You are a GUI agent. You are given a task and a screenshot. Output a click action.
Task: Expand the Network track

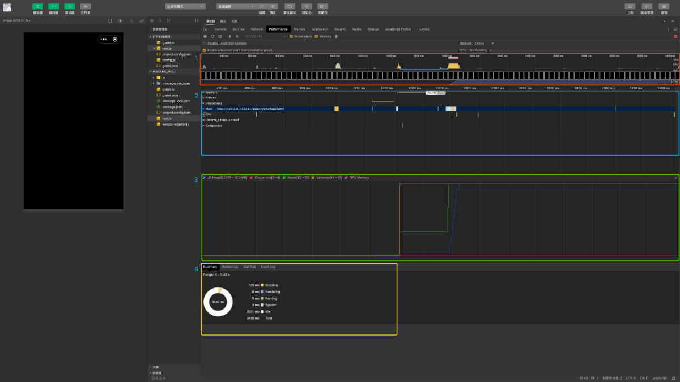[x=203, y=92]
